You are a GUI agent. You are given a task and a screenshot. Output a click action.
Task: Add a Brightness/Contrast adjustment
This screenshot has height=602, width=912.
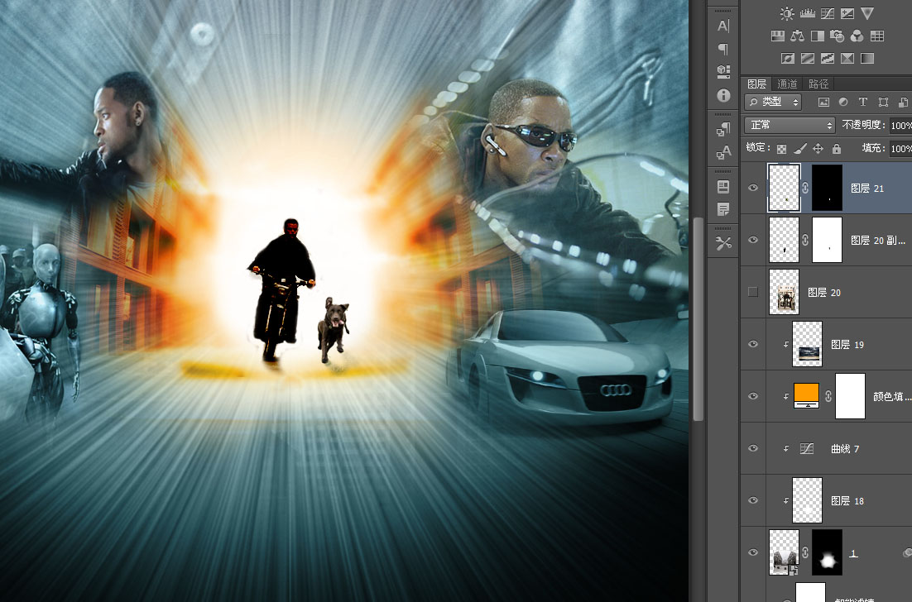(x=787, y=13)
